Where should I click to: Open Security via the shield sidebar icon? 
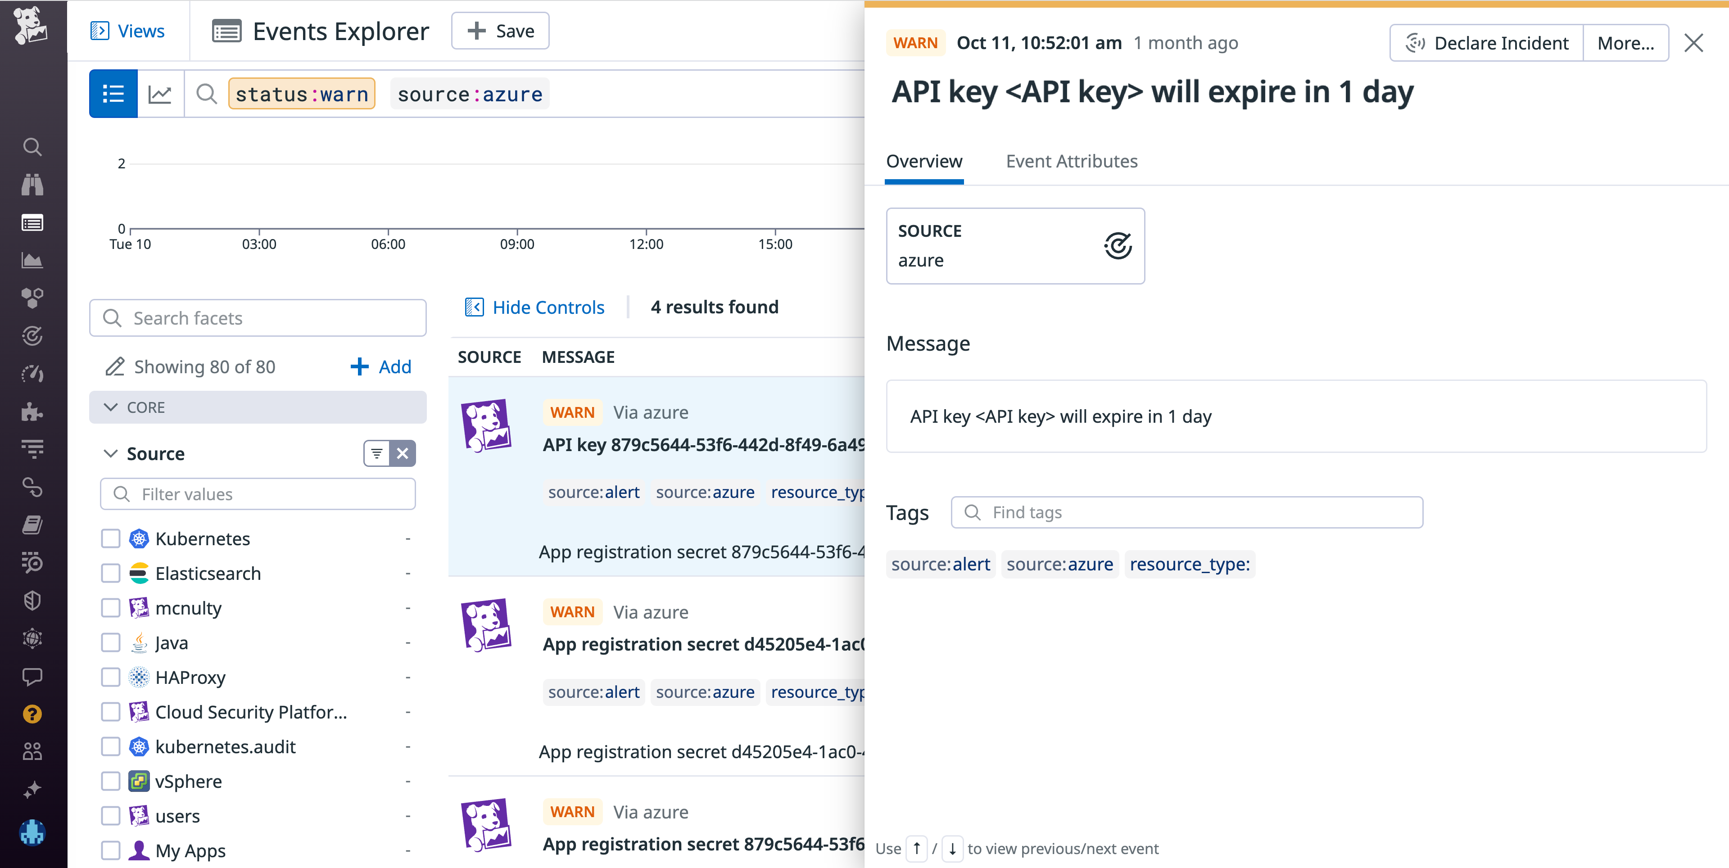pyautogui.click(x=32, y=600)
